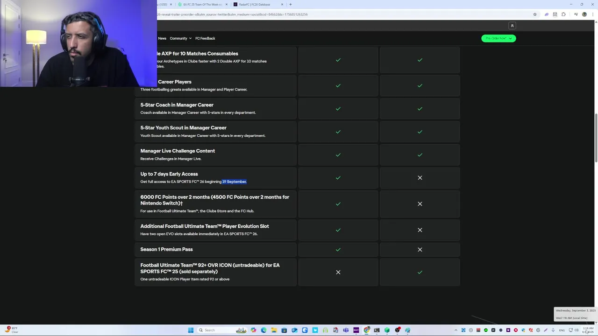Switch to Google Chrome in the taskbar
This screenshot has height=336, width=598.
tap(367, 330)
